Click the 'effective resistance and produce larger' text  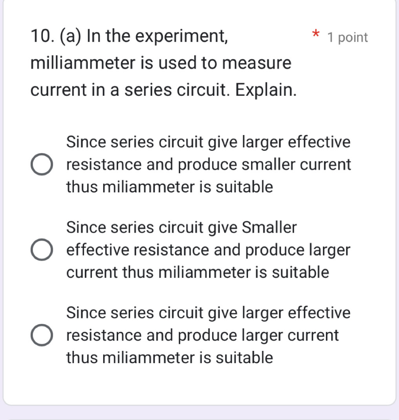(x=208, y=250)
